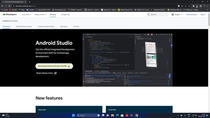Click Read release notes link
This screenshot has width=210, height=118.
pos(47,73)
